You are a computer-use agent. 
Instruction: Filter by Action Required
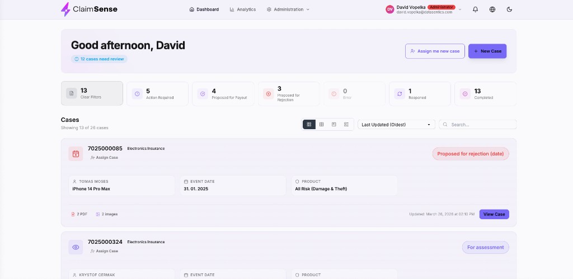pyautogui.click(x=157, y=94)
